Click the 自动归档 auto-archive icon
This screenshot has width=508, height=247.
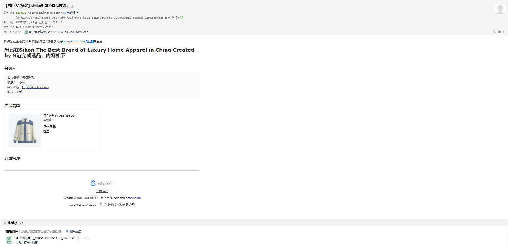64,13
